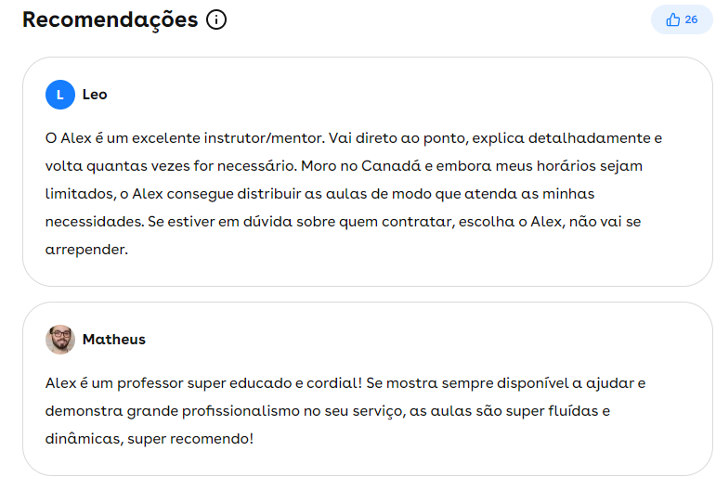Click Leo's blue 'L' avatar
The image size is (716, 490).
coord(60,95)
